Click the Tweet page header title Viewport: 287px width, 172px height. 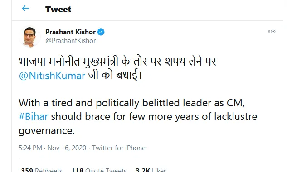pos(58,10)
